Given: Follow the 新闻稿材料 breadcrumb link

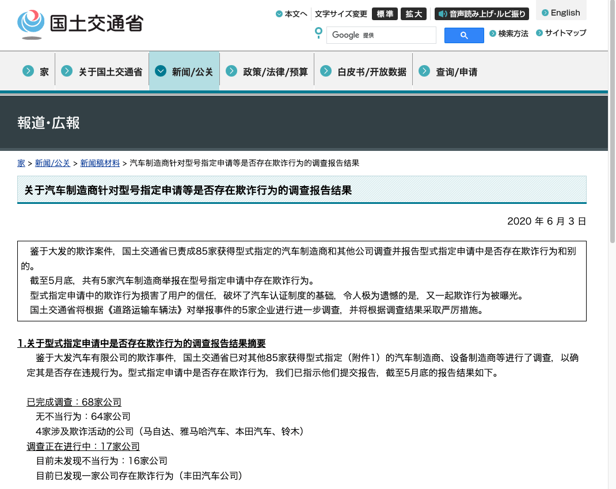Looking at the screenshot, I should point(100,163).
